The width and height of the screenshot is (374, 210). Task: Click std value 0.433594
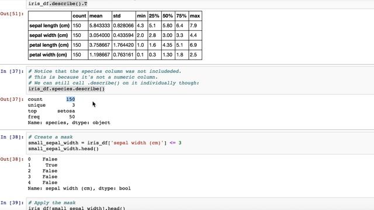point(123,35)
